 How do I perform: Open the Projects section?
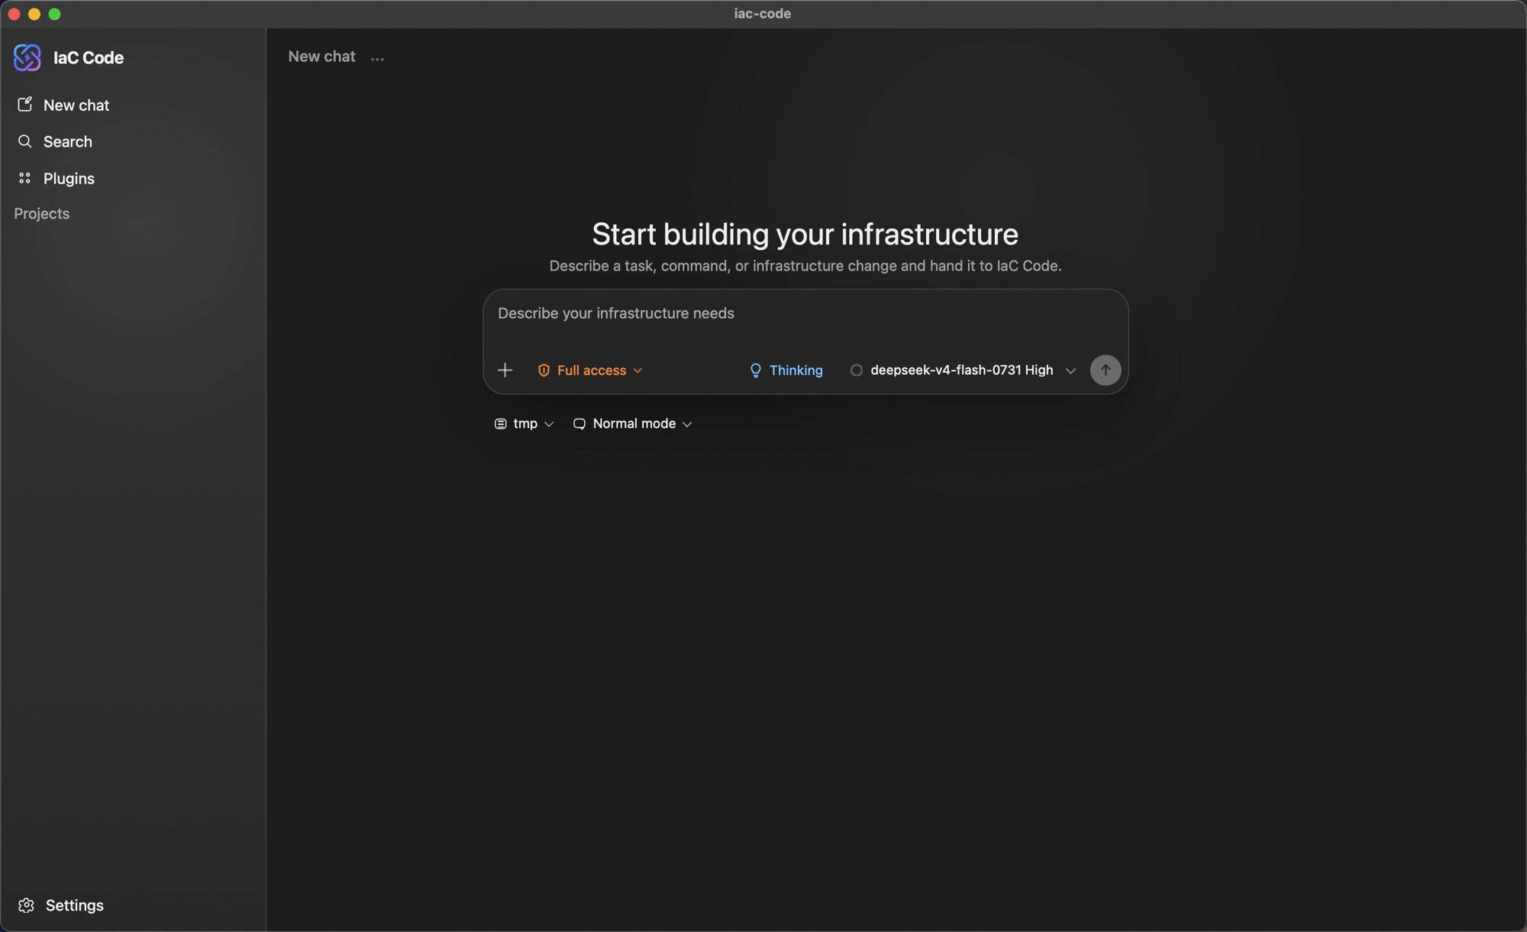coord(41,214)
